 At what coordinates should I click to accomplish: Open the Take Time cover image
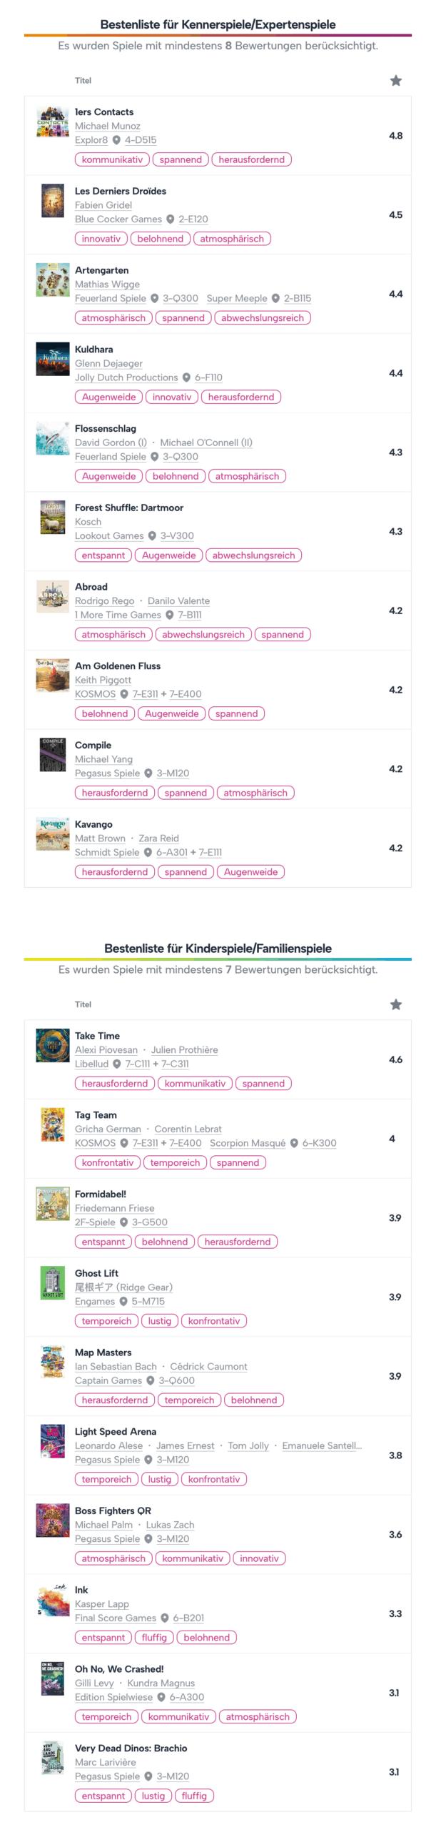click(x=52, y=1045)
